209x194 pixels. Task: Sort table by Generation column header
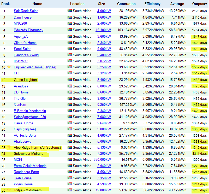tap(126, 4)
